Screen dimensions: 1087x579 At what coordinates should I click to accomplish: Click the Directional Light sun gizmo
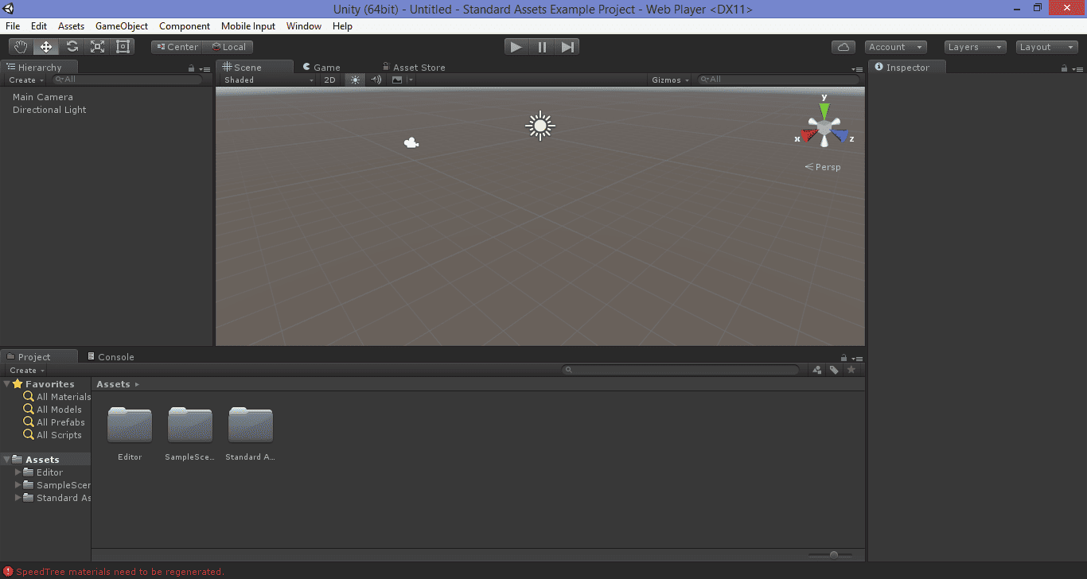[x=540, y=125]
